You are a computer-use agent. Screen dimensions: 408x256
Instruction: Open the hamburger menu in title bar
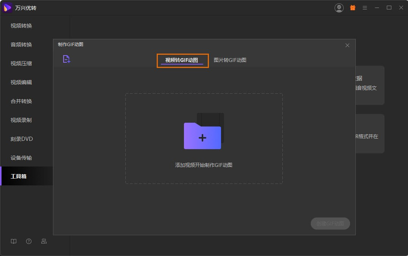(365, 8)
